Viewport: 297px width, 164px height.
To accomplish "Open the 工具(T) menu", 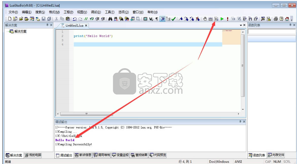I will [110, 12].
